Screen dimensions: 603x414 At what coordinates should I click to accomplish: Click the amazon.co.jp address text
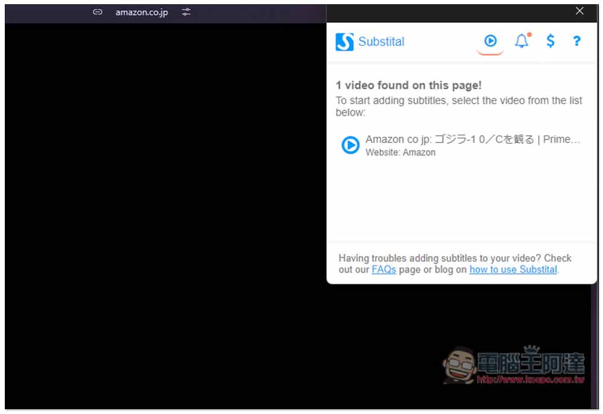point(142,12)
